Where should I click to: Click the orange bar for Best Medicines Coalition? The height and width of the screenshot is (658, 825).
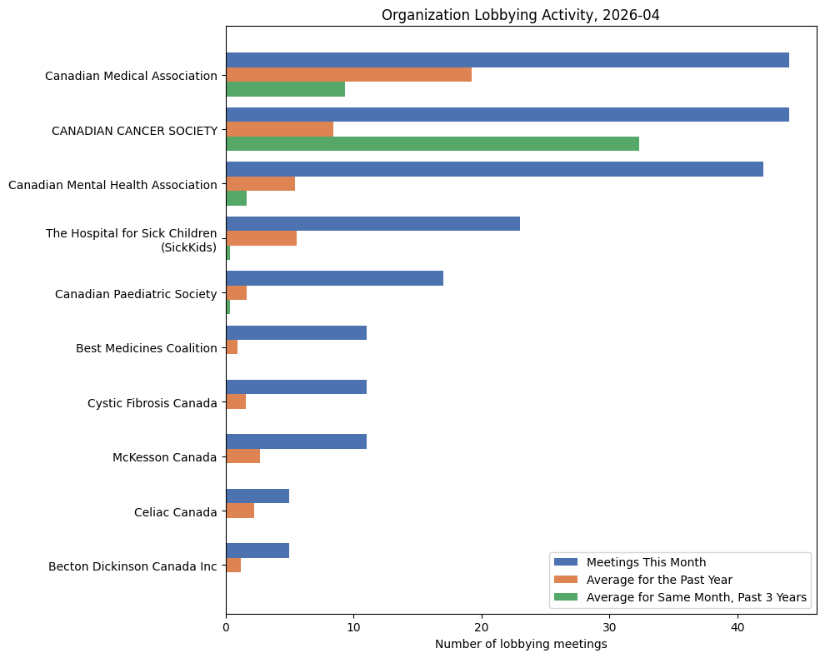tap(232, 347)
